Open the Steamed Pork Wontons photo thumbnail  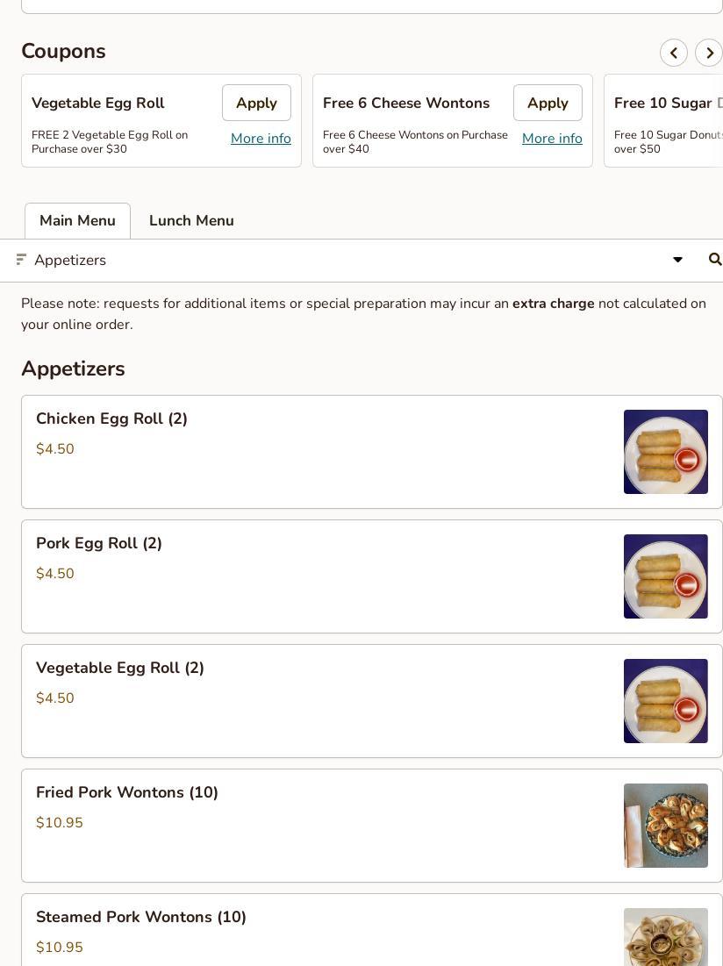coord(666,937)
